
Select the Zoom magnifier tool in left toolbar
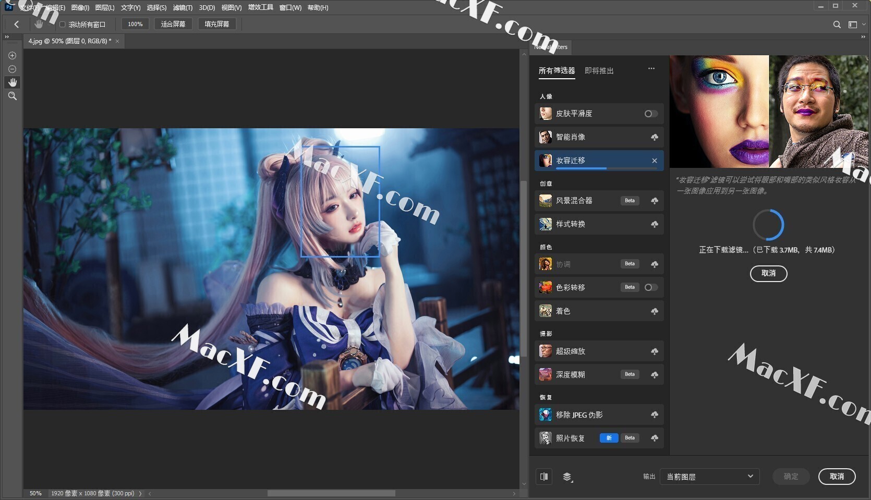(x=12, y=96)
